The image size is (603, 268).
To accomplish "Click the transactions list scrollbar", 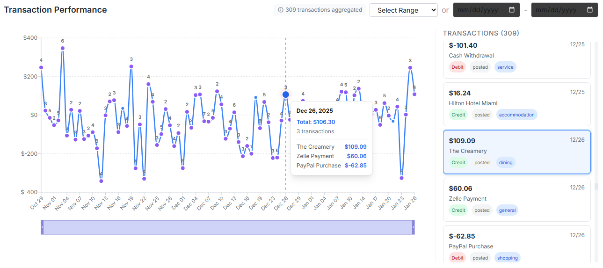I will [596, 186].
